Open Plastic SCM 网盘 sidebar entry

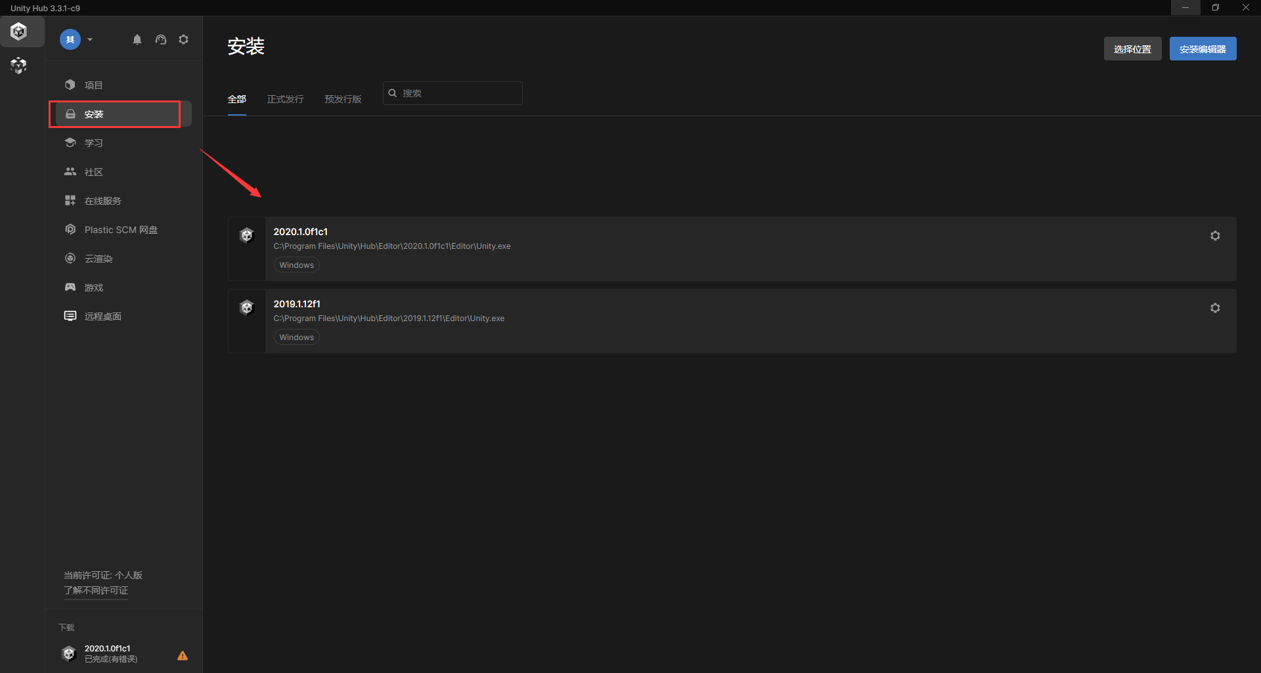[x=121, y=230]
